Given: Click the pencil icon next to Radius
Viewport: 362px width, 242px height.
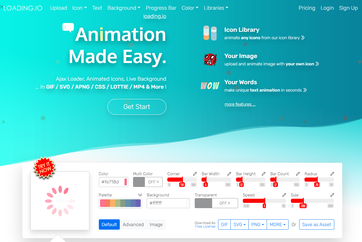Looking at the screenshot, I should (x=332, y=174).
